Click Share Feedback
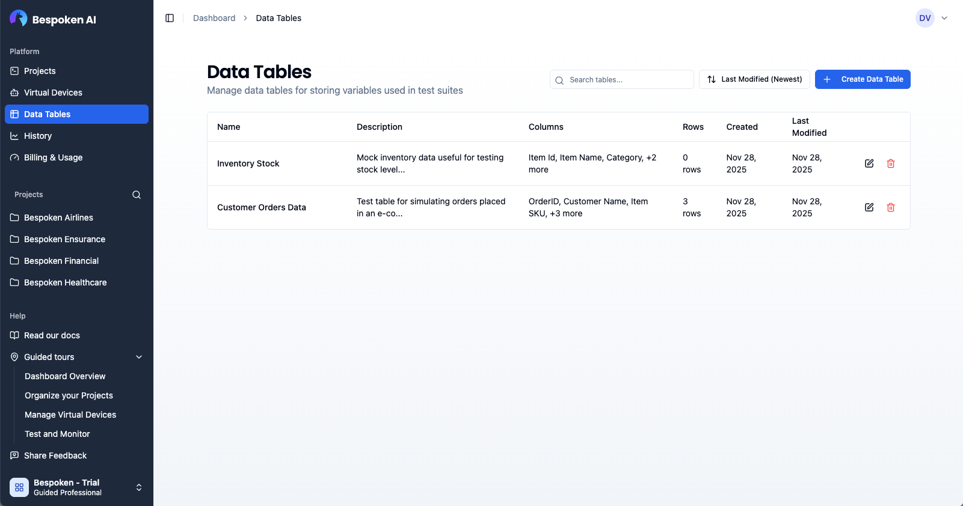The width and height of the screenshot is (963, 506). (x=76, y=456)
